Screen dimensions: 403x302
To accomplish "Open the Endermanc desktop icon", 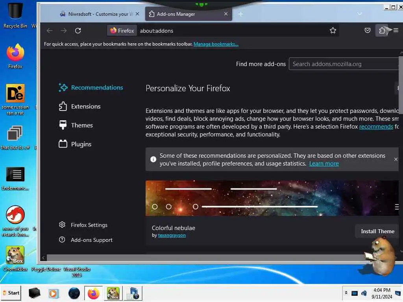I will click(x=15, y=179).
